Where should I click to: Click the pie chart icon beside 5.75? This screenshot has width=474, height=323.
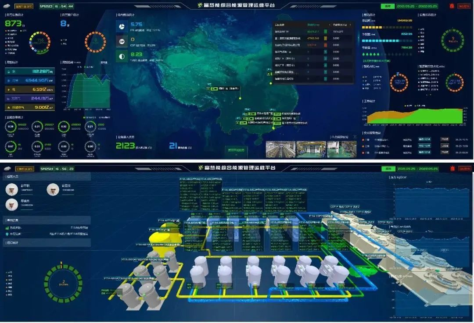click(x=122, y=27)
